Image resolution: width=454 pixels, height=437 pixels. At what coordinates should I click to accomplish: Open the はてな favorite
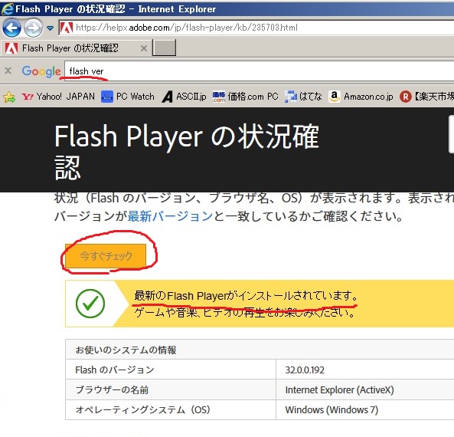(x=303, y=97)
